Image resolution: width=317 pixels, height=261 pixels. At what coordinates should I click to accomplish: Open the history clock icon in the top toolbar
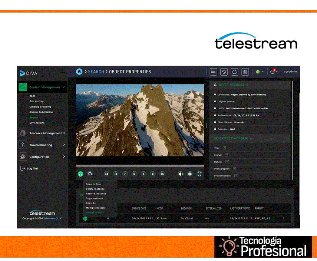click(224, 72)
